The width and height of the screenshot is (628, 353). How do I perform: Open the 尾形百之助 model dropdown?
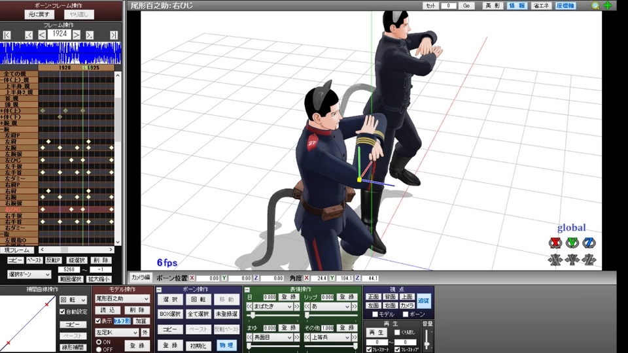click(x=122, y=299)
